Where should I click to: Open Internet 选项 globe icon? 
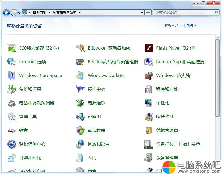[12, 62]
